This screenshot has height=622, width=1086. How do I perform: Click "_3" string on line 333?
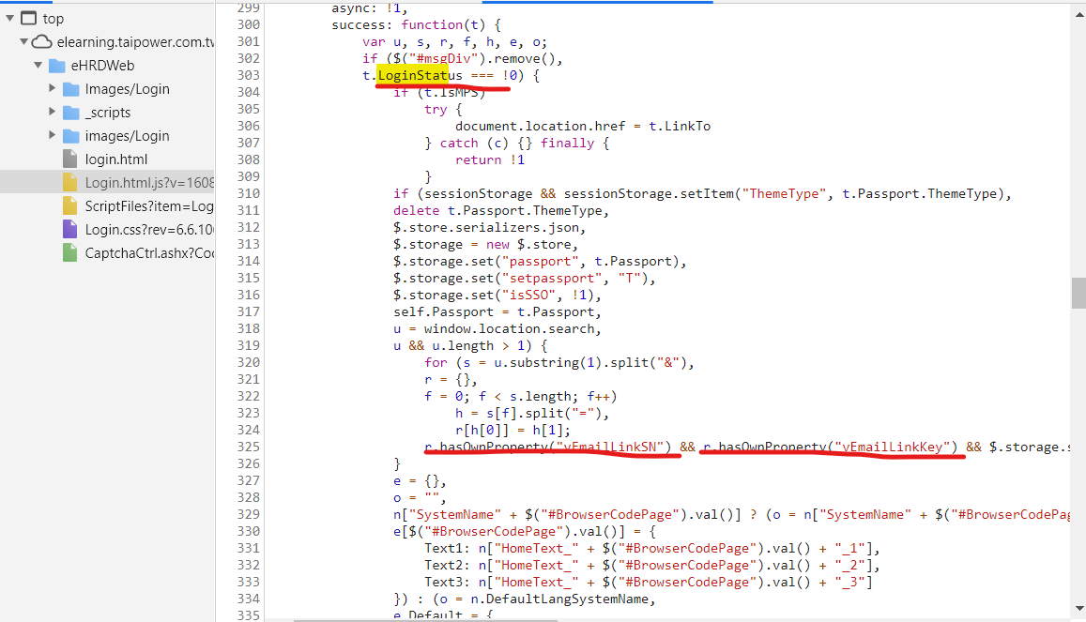(x=849, y=583)
